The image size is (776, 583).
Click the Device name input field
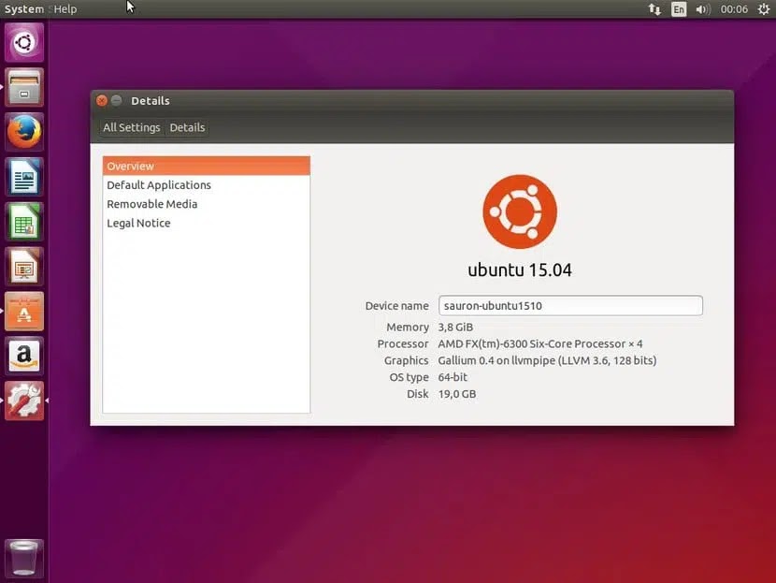pos(570,306)
